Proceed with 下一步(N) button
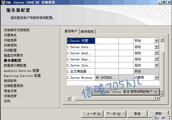Screen dimensions: 172x120 tap(115, 114)
